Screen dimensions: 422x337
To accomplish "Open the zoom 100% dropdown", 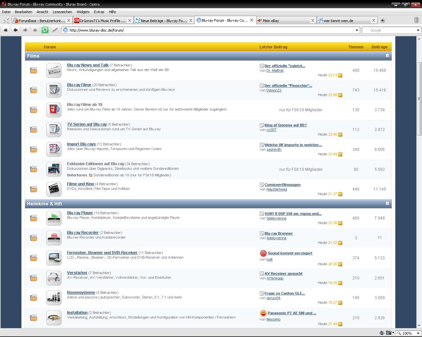I will (x=418, y=333).
